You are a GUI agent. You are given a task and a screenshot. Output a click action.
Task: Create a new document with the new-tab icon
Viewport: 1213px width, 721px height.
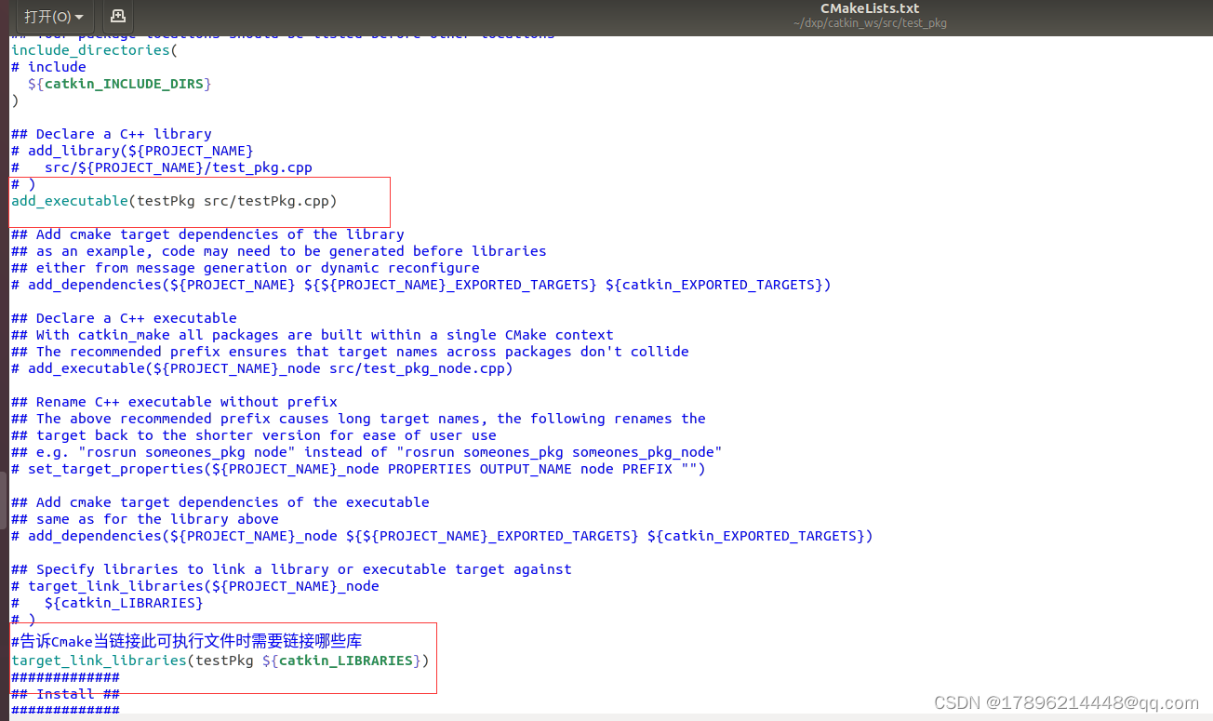point(117,16)
